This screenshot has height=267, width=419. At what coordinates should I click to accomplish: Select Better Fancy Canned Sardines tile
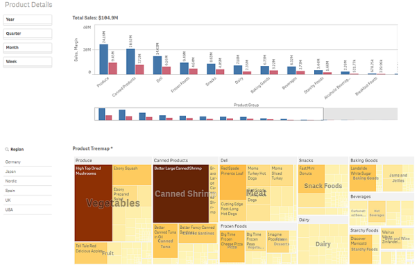(198, 233)
